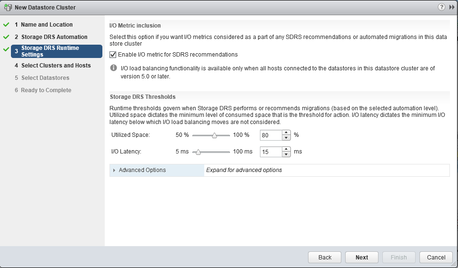Open step 4 Select Clusters and Hosts
This screenshot has height=268, width=458.
click(56, 66)
